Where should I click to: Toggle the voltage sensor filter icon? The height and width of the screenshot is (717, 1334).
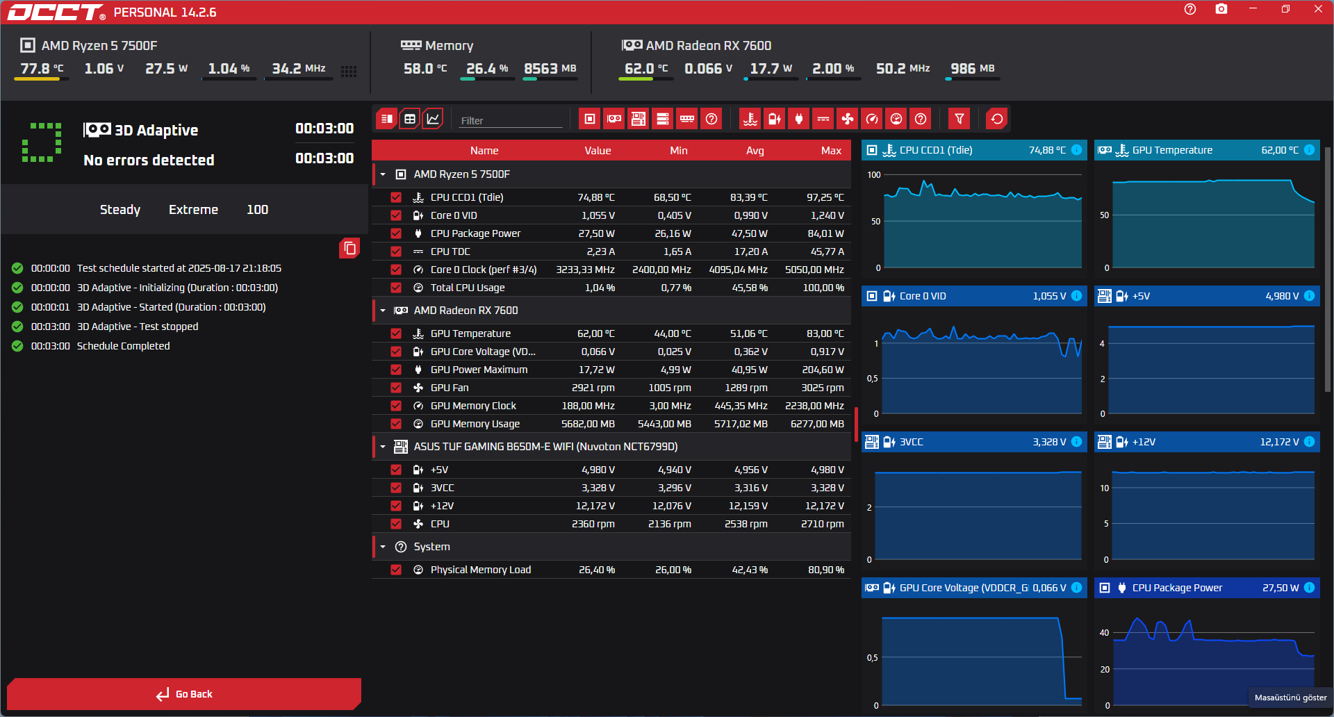[775, 119]
